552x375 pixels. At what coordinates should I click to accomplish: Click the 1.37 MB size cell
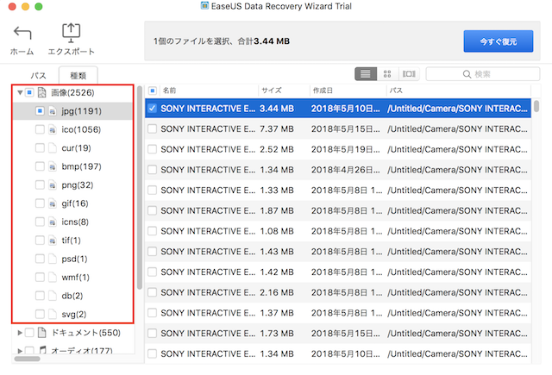(277, 313)
